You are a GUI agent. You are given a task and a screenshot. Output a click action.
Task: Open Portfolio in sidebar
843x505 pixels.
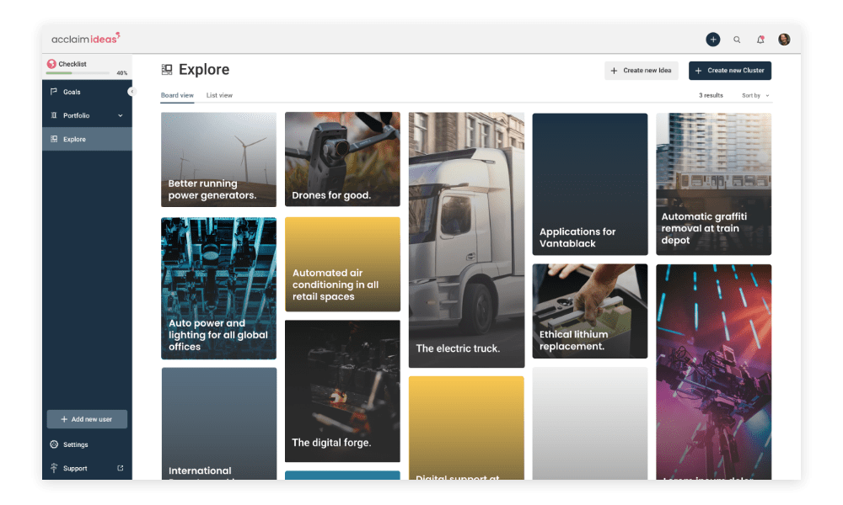tap(87, 115)
